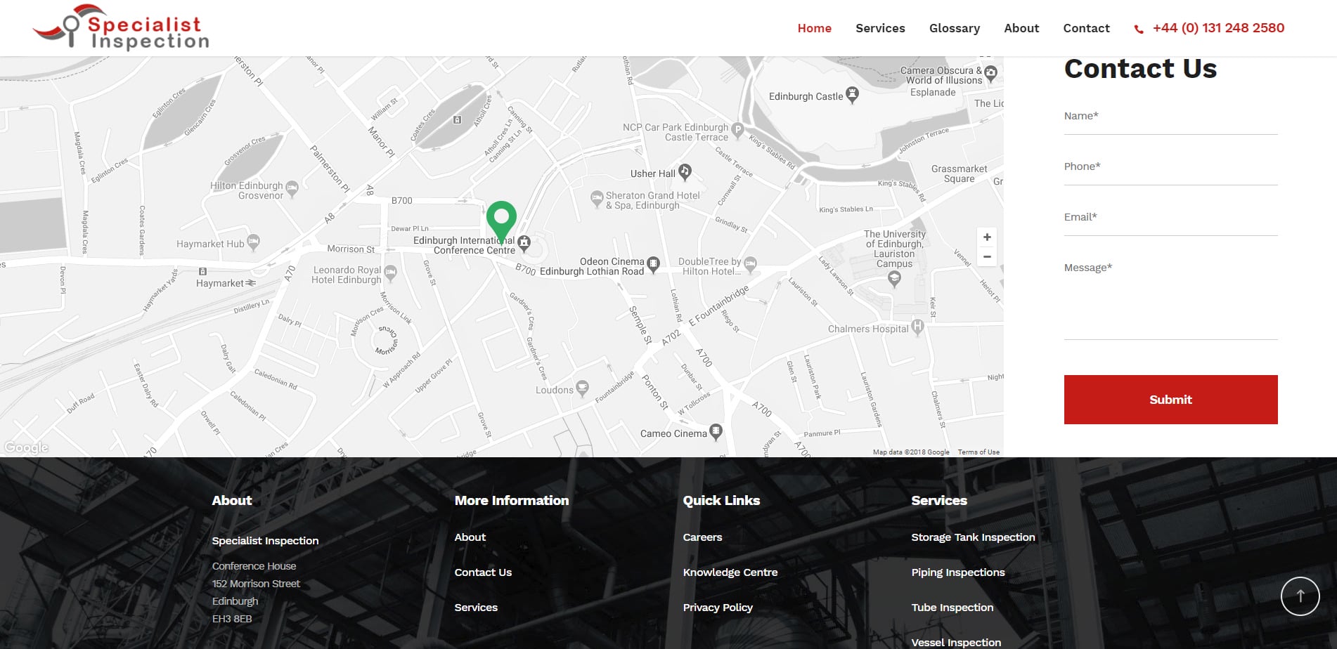Viewport: 1337px width, 649px height.
Task: Click the Usher Hall map marker icon
Action: (x=685, y=171)
